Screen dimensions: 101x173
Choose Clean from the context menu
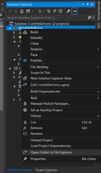(x=35, y=43)
